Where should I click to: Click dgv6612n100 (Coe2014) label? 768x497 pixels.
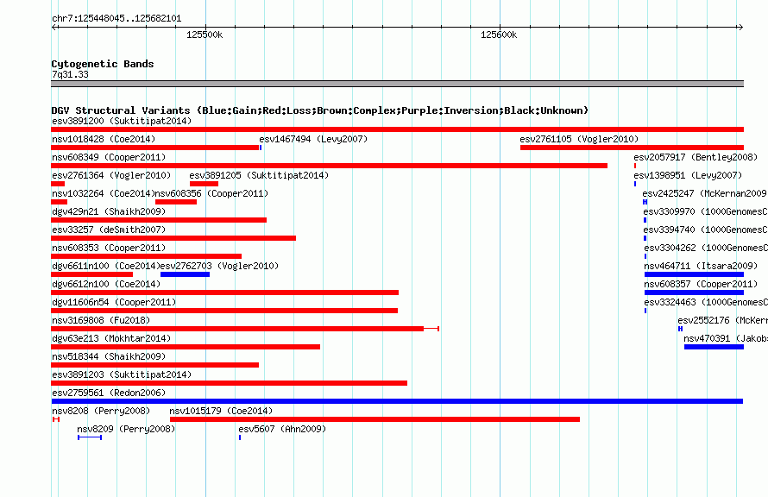point(106,284)
